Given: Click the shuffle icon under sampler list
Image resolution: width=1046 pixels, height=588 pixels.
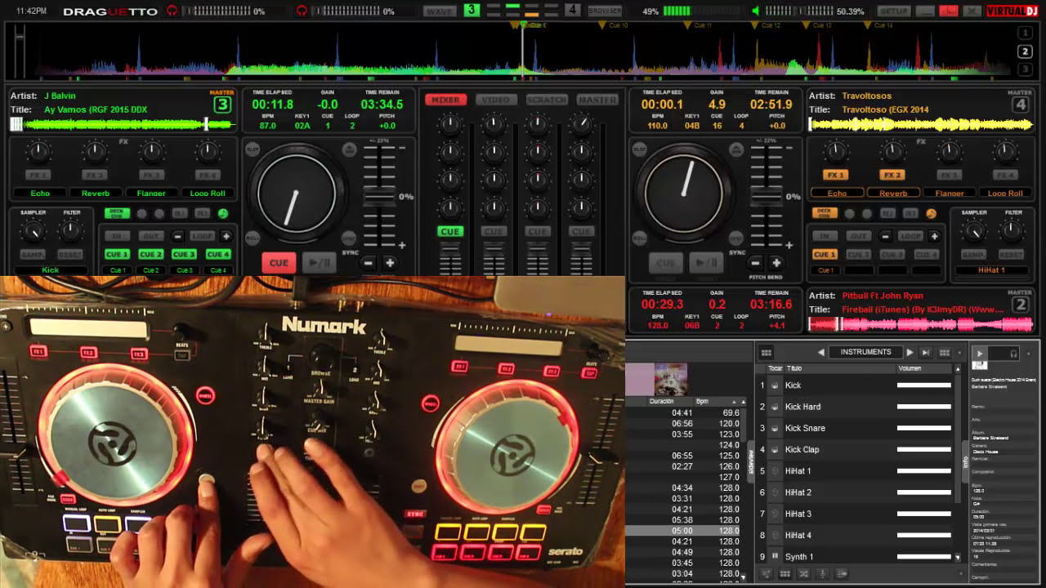Looking at the screenshot, I should (x=803, y=574).
